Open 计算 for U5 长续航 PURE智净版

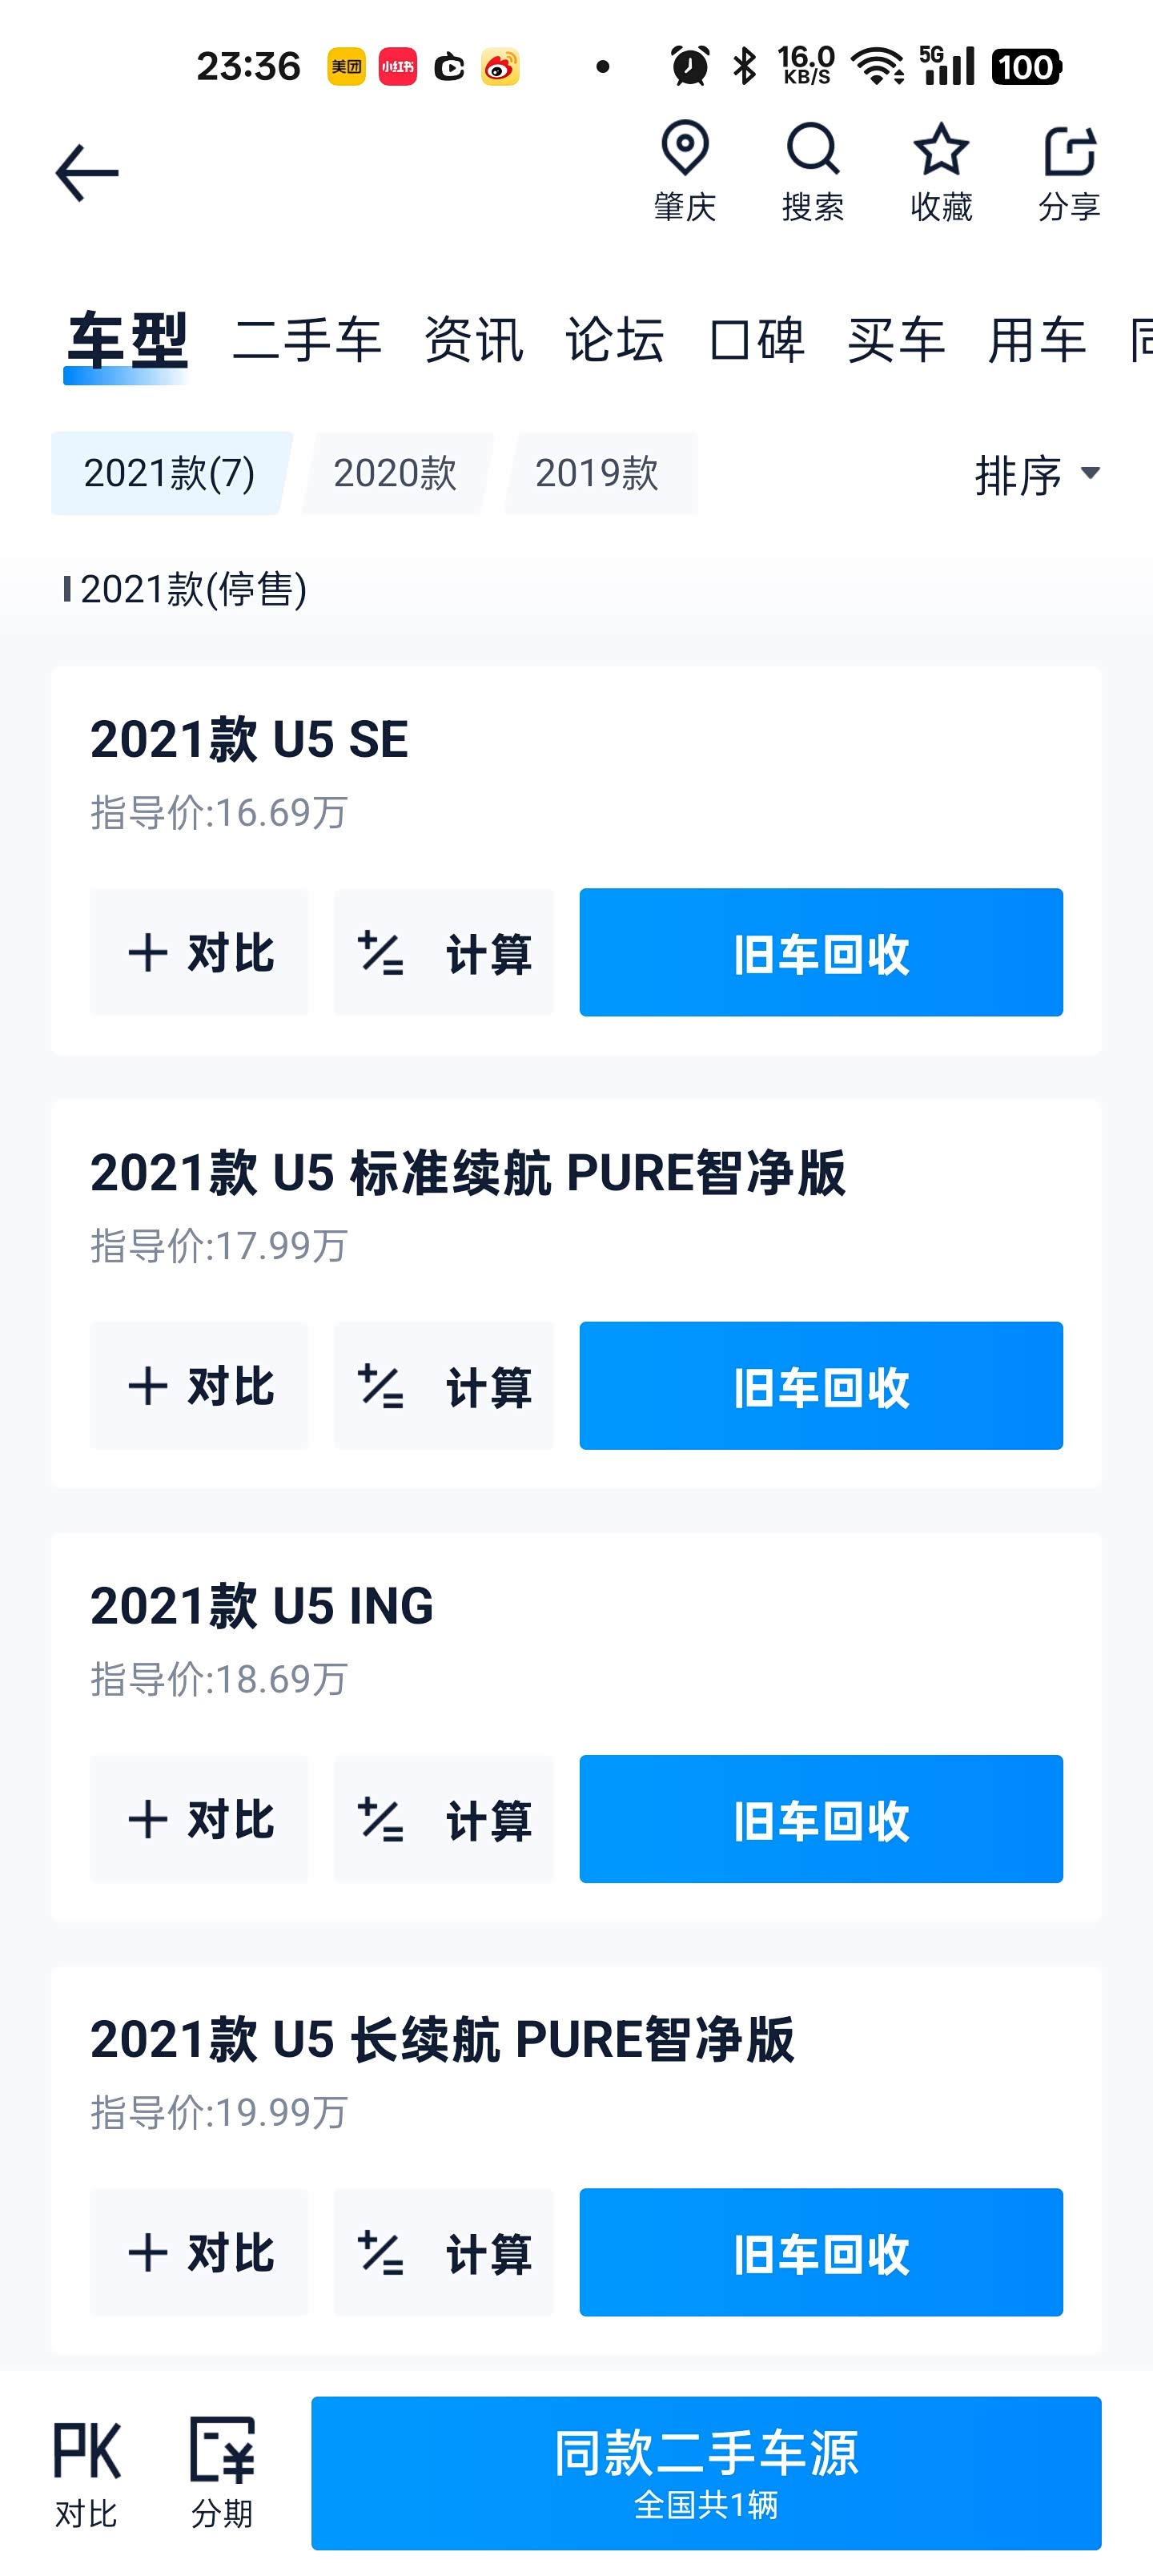point(444,2252)
